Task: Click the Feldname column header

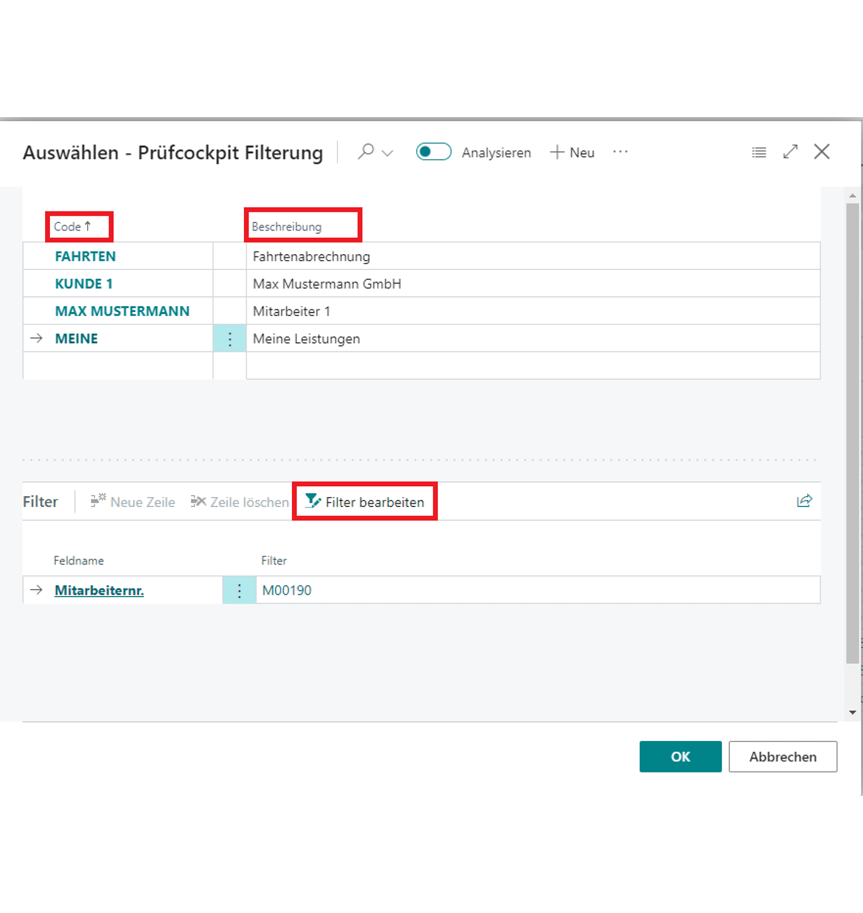Action: pyautogui.click(x=79, y=560)
